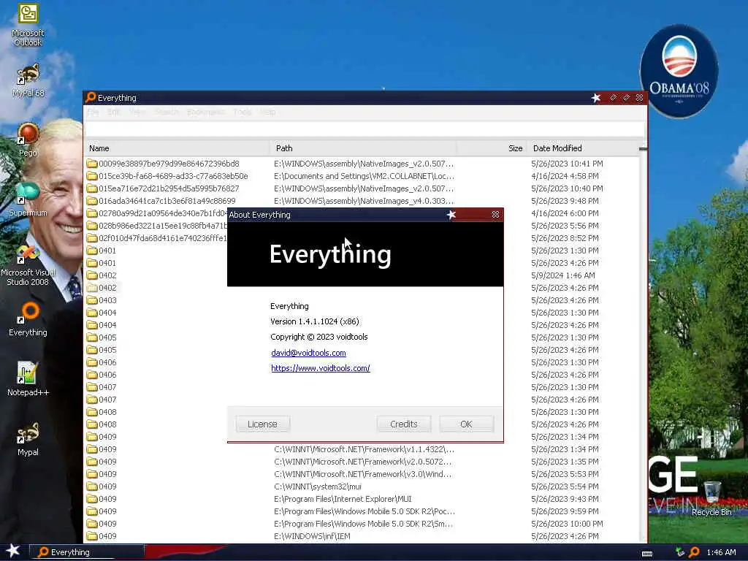Select the Pego desktop shortcut
The image size is (748, 561).
(28, 140)
